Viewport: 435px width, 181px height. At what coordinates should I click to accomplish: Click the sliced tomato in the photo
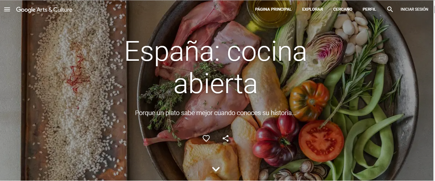pyautogui.click(x=321, y=141)
